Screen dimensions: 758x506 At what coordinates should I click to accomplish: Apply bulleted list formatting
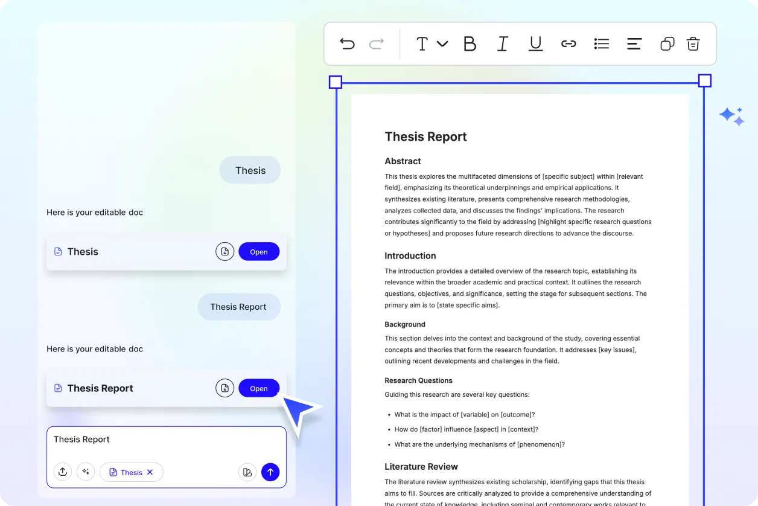pyautogui.click(x=601, y=43)
